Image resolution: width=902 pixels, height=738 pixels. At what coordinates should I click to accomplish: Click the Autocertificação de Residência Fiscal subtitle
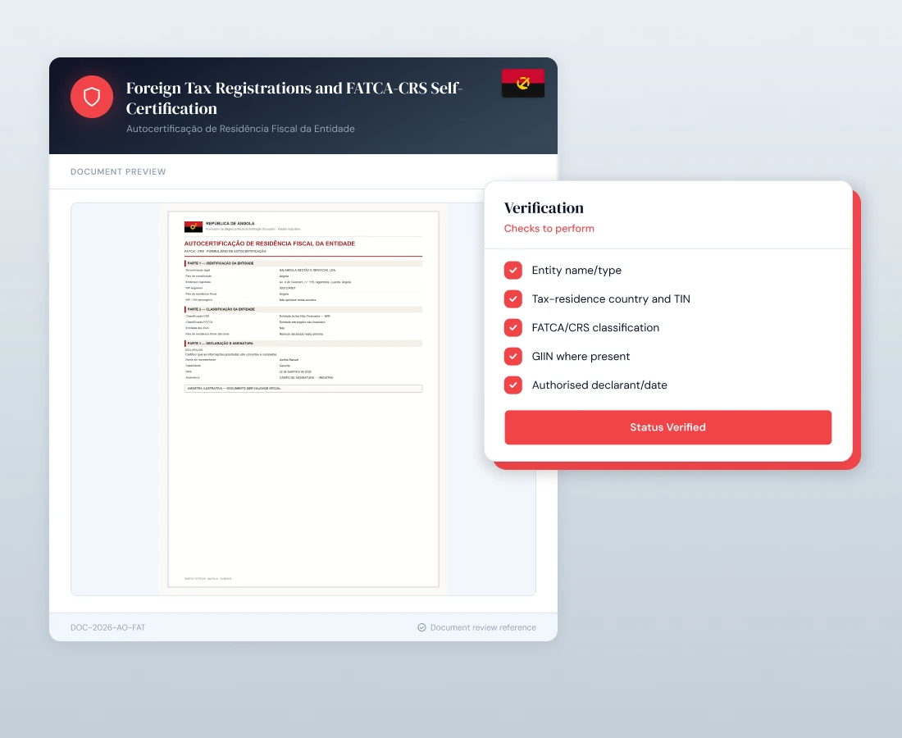[240, 129]
